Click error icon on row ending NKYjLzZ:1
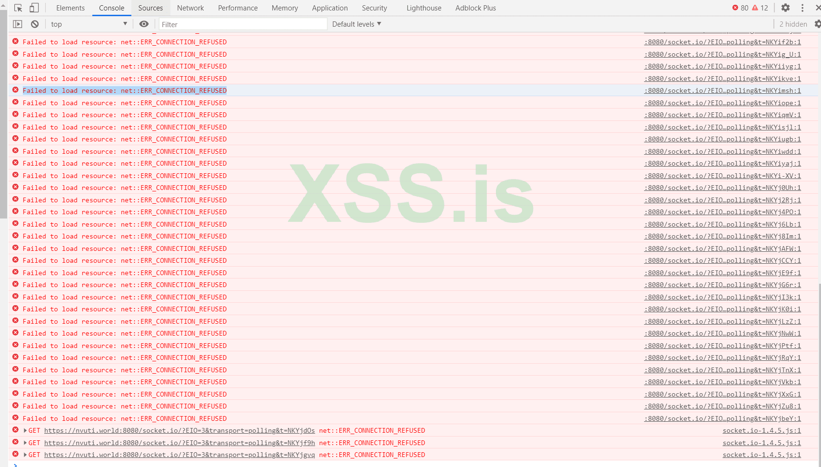The image size is (821, 467). click(x=16, y=321)
